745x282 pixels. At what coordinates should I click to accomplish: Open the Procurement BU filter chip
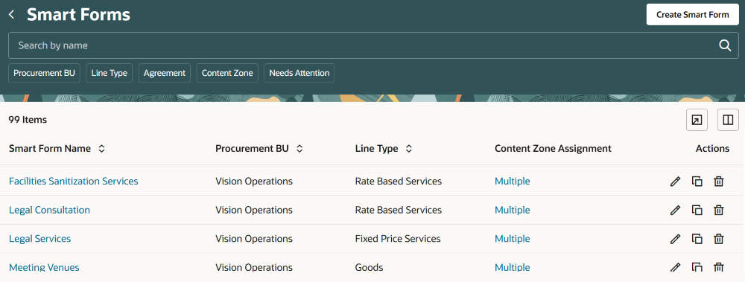tap(44, 73)
